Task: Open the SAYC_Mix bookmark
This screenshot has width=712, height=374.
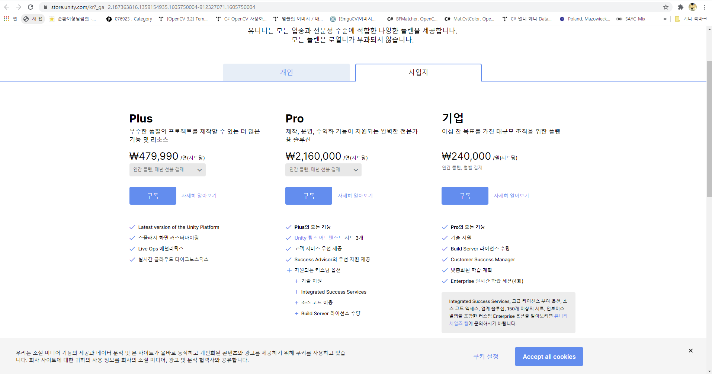Action: pyautogui.click(x=631, y=19)
